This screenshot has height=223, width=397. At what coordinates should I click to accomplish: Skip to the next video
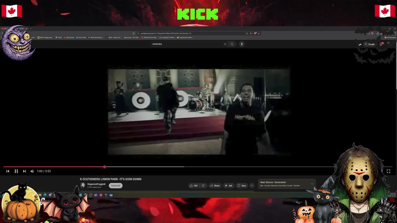coord(24,171)
